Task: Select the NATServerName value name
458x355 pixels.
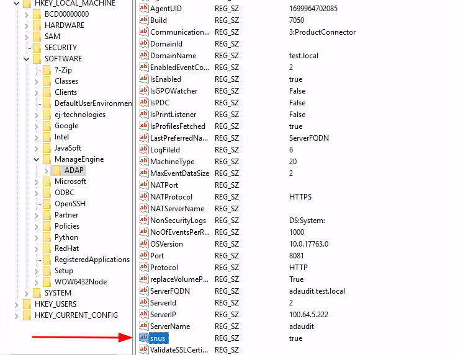Action: 177,209
